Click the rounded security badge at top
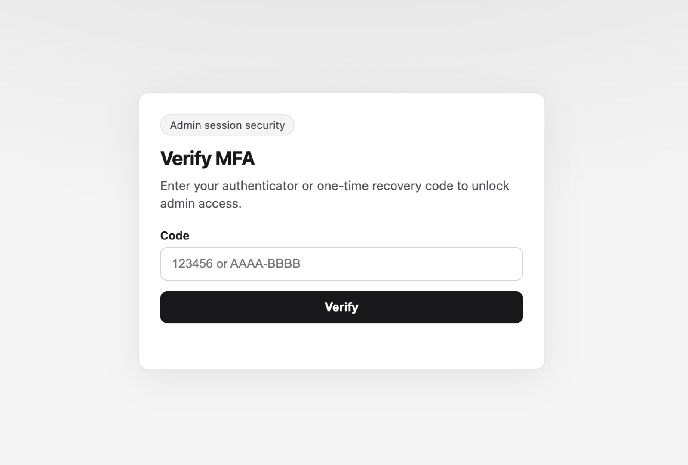The image size is (688, 465). point(227,125)
